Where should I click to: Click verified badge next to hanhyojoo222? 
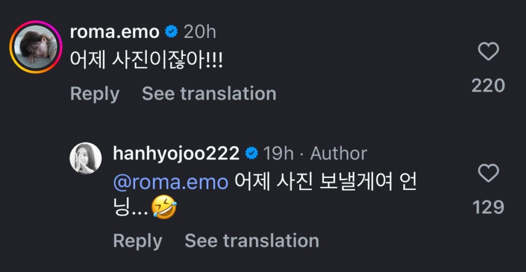[252, 154]
